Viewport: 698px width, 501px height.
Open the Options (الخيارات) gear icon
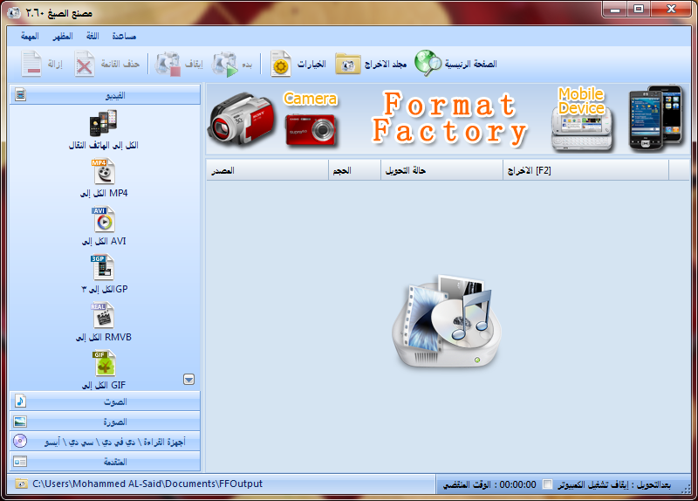click(281, 64)
